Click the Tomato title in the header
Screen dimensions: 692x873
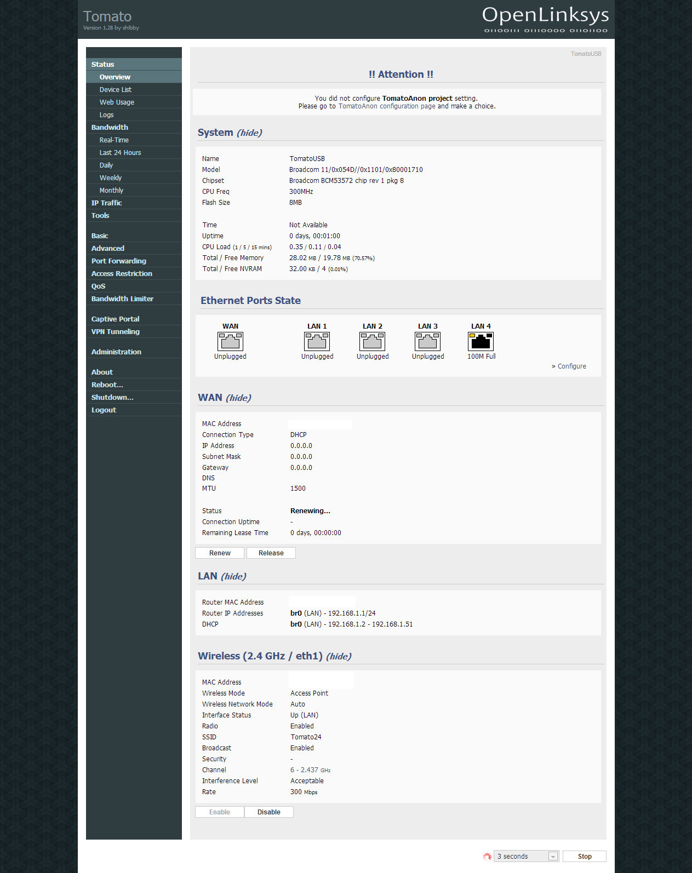[x=107, y=16]
